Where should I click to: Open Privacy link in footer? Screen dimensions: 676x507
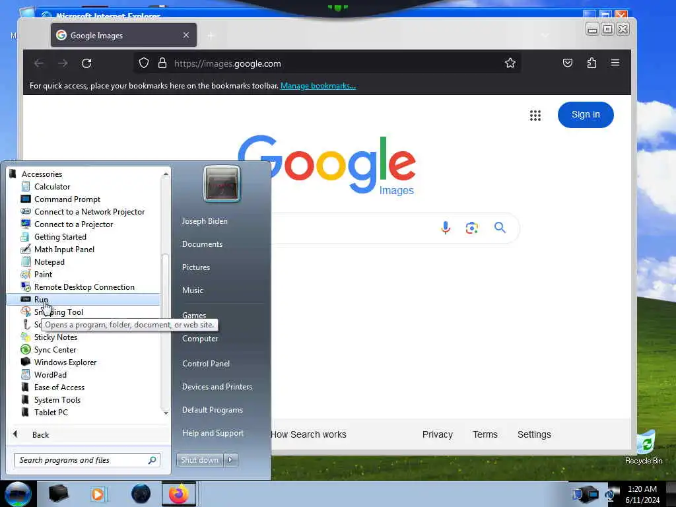[437, 434]
